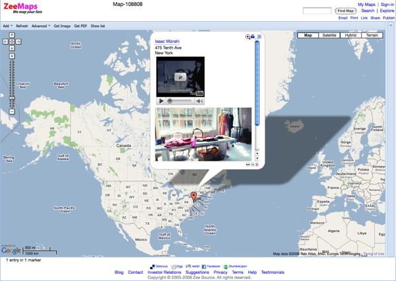This screenshot has width=396, height=281.
Task: Open the Testimonials footer link
Action: (273, 272)
